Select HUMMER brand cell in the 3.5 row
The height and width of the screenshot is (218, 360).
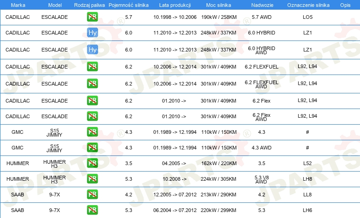coord(17,163)
